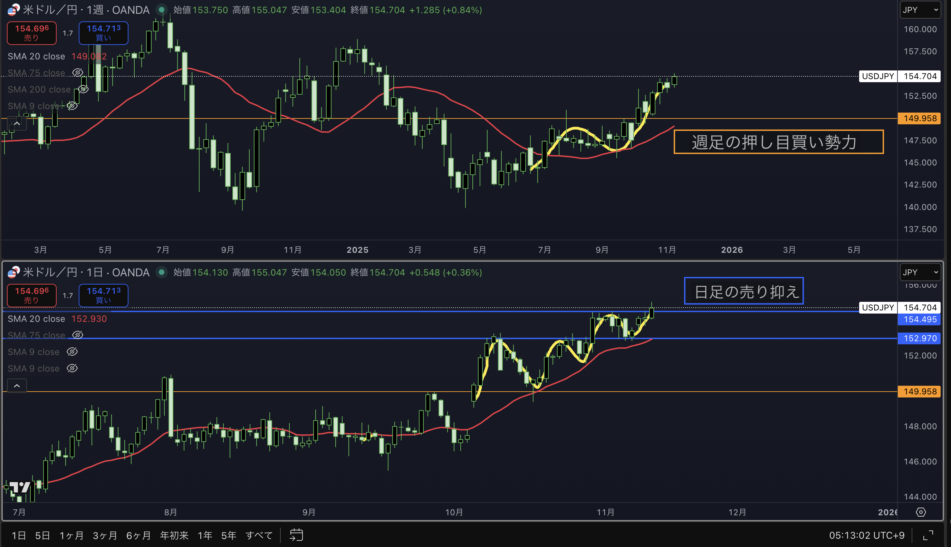Open lower chart axis settings gear
This screenshot has width=951, height=547.
[x=921, y=512]
